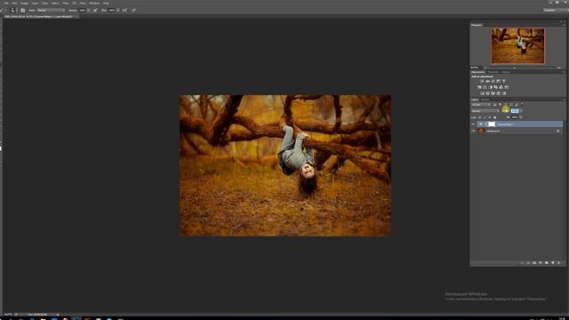Toggle pressure for size icon in options bar
The width and height of the screenshot is (569, 320).
click(133, 10)
